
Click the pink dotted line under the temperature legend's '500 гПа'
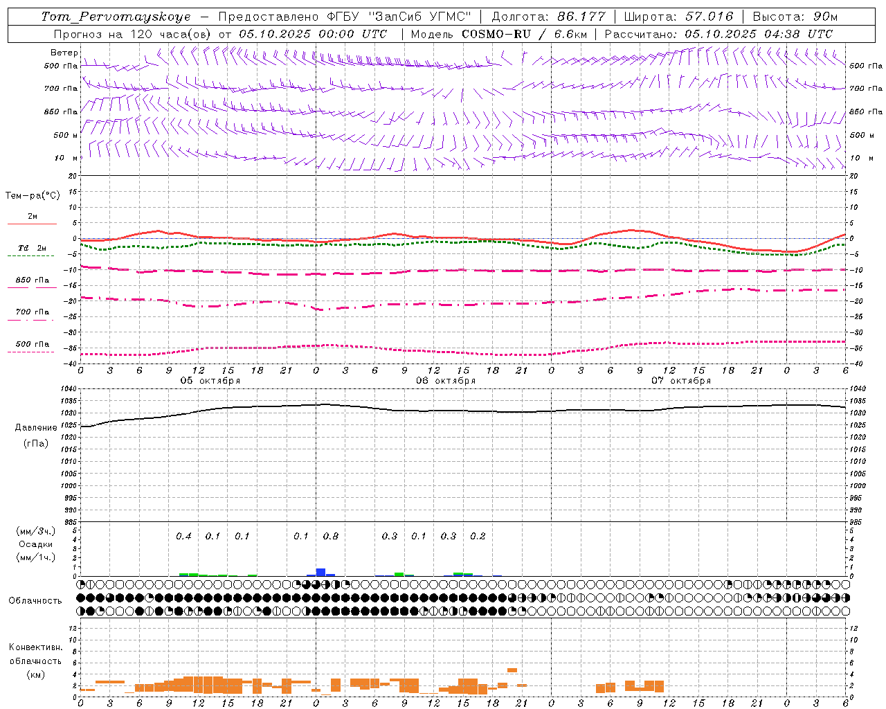[x=31, y=352]
